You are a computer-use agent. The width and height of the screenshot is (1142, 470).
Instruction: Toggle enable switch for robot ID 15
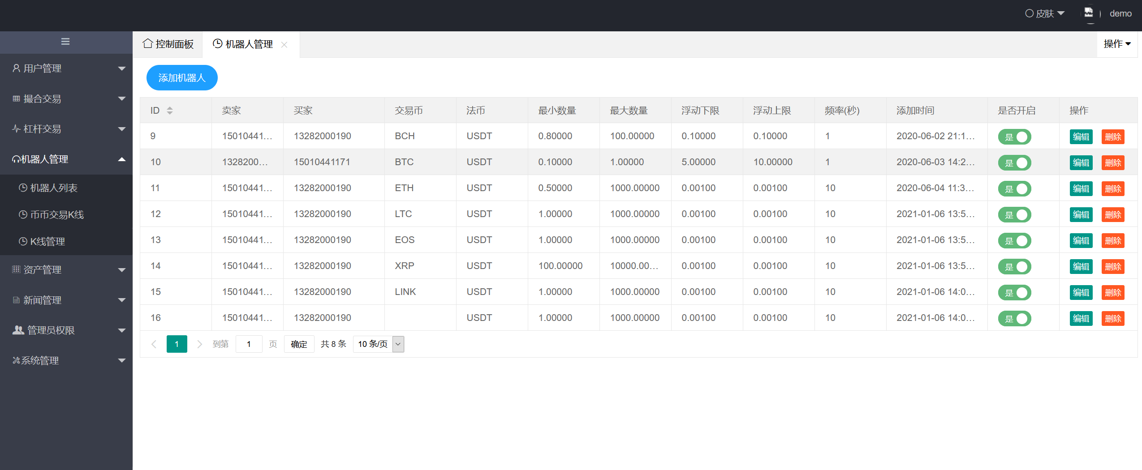tap(1014, 292)
